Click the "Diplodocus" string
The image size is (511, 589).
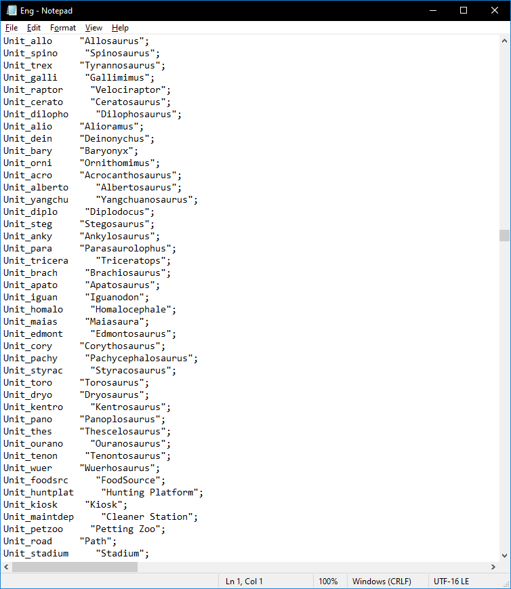[x=119, y=212]
